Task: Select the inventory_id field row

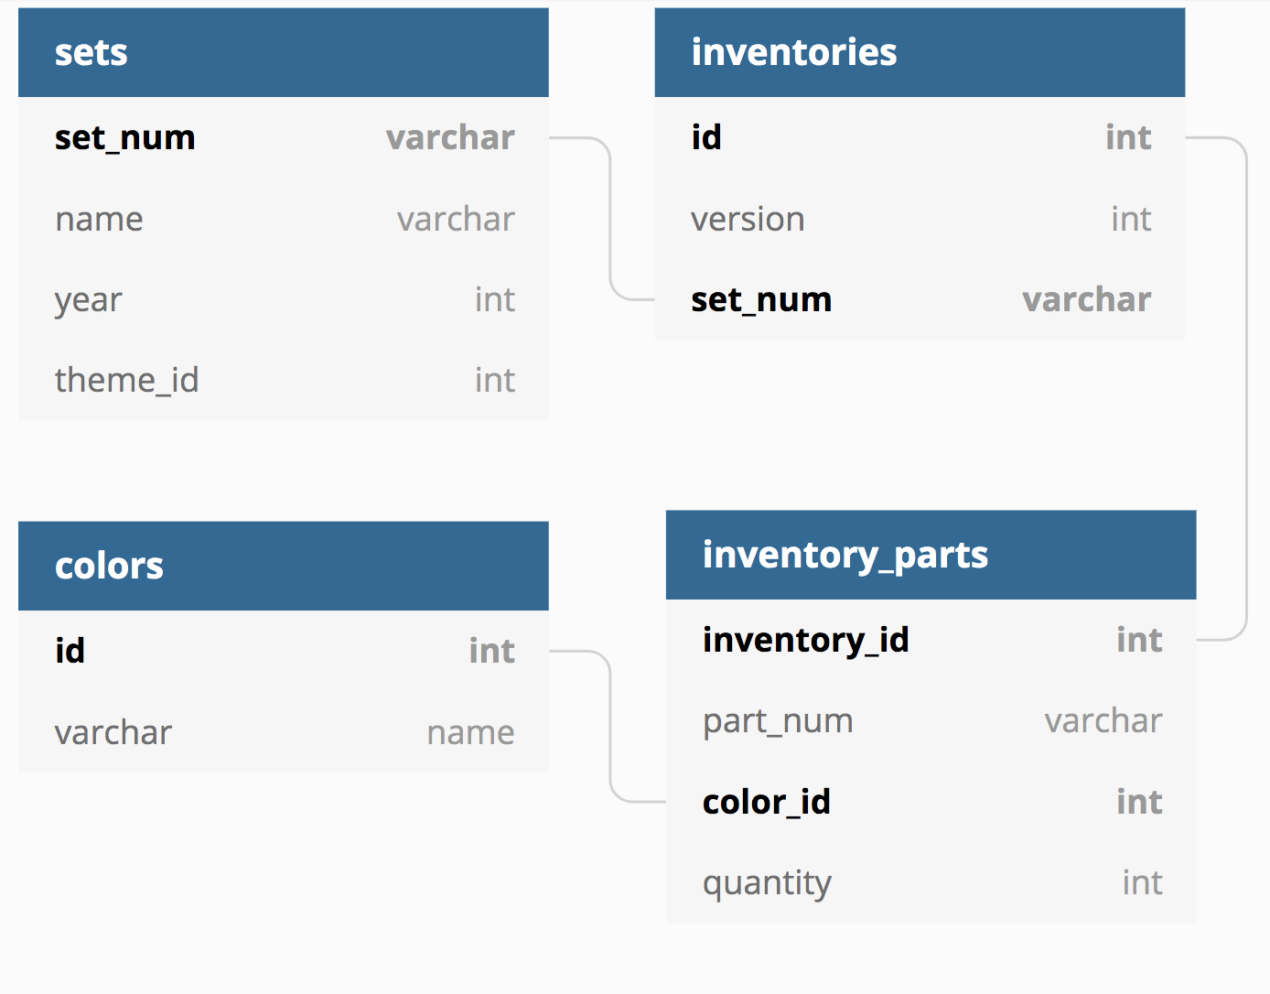Action: pyautogui.click(x=931, y=640)
